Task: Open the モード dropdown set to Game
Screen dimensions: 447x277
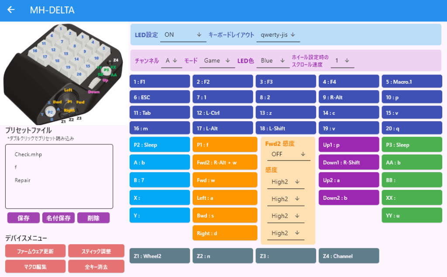Action: pyautogui.click(x=217, y=61)
